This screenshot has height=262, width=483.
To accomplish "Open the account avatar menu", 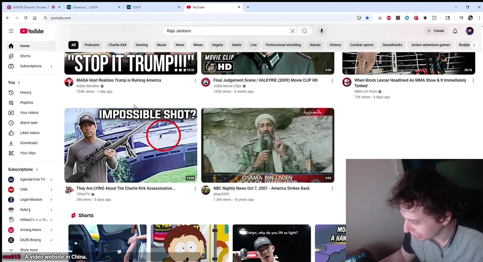I will coord(470,31).
